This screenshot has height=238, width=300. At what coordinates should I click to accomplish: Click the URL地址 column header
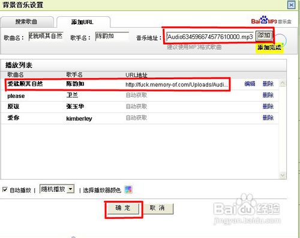[x=136, y=75]
